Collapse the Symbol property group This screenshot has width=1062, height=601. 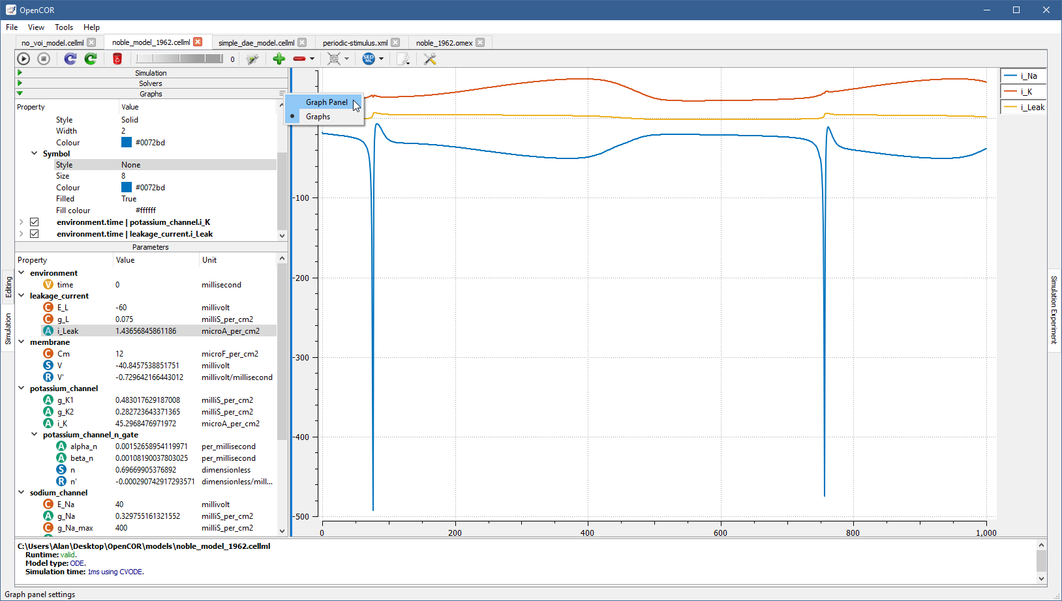coord(35,154)
